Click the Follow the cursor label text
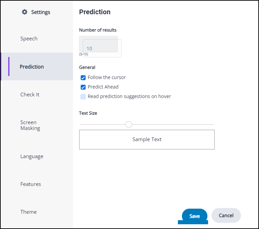259x229 pixels. [107, 77]
